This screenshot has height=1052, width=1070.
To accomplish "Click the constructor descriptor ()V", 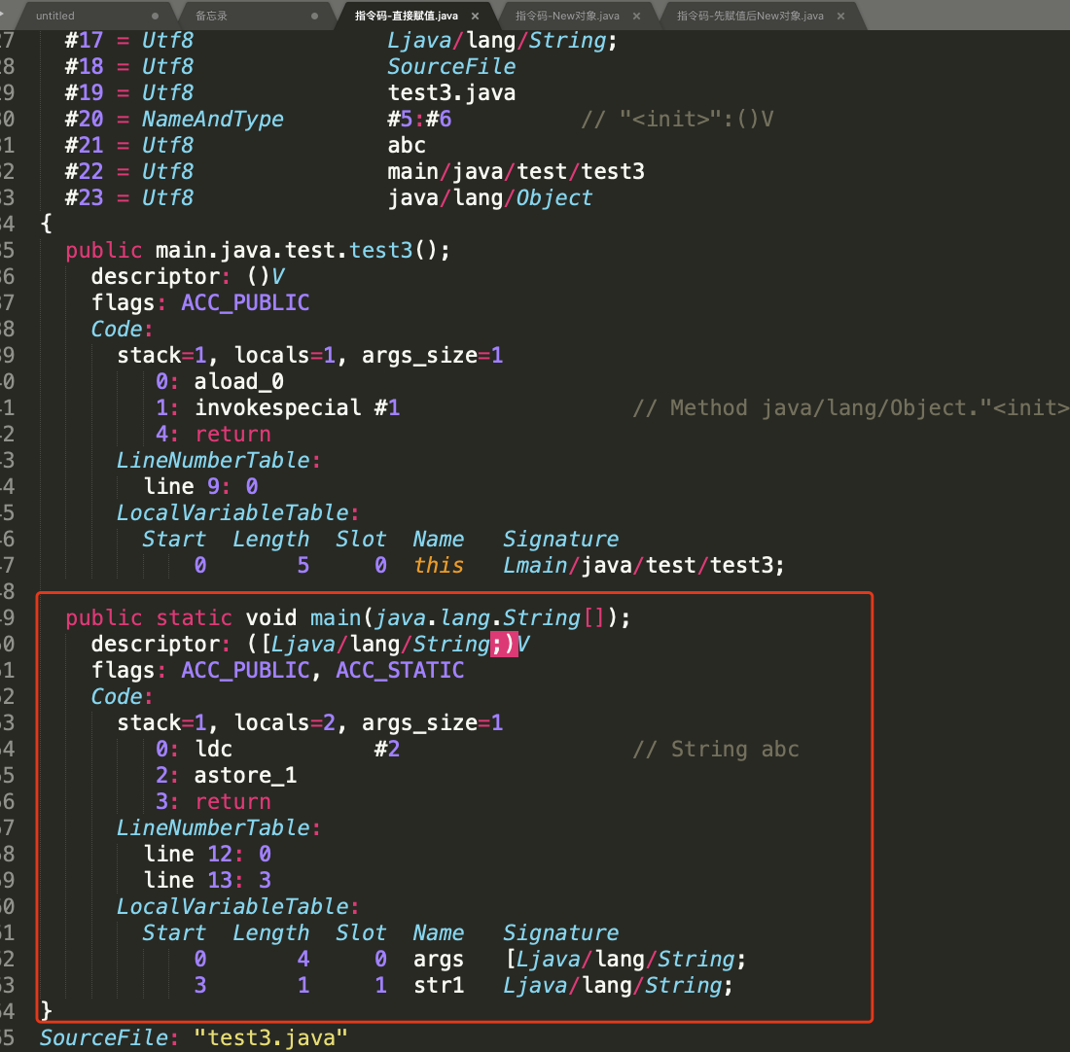I will point(266,276).
